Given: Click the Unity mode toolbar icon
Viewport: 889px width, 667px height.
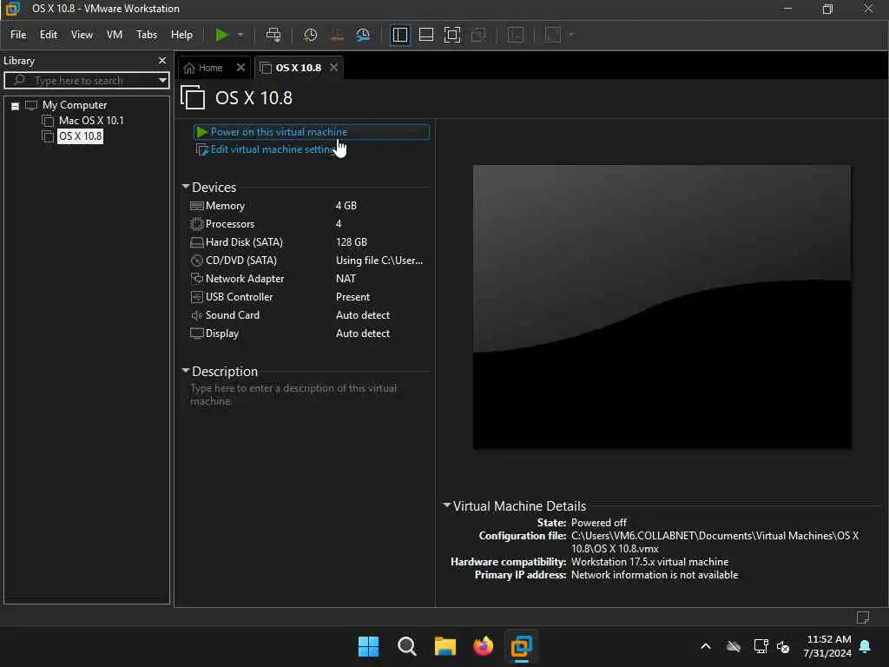Looking at the screenshot, I should 478,35.
